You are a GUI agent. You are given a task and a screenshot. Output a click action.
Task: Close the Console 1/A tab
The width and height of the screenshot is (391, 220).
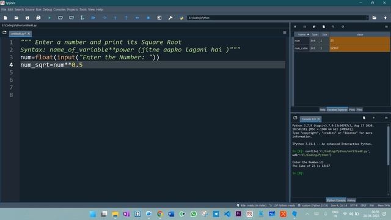[x=318, y=119]
